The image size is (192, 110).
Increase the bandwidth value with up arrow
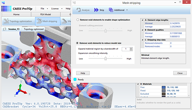tap(131, 48)
